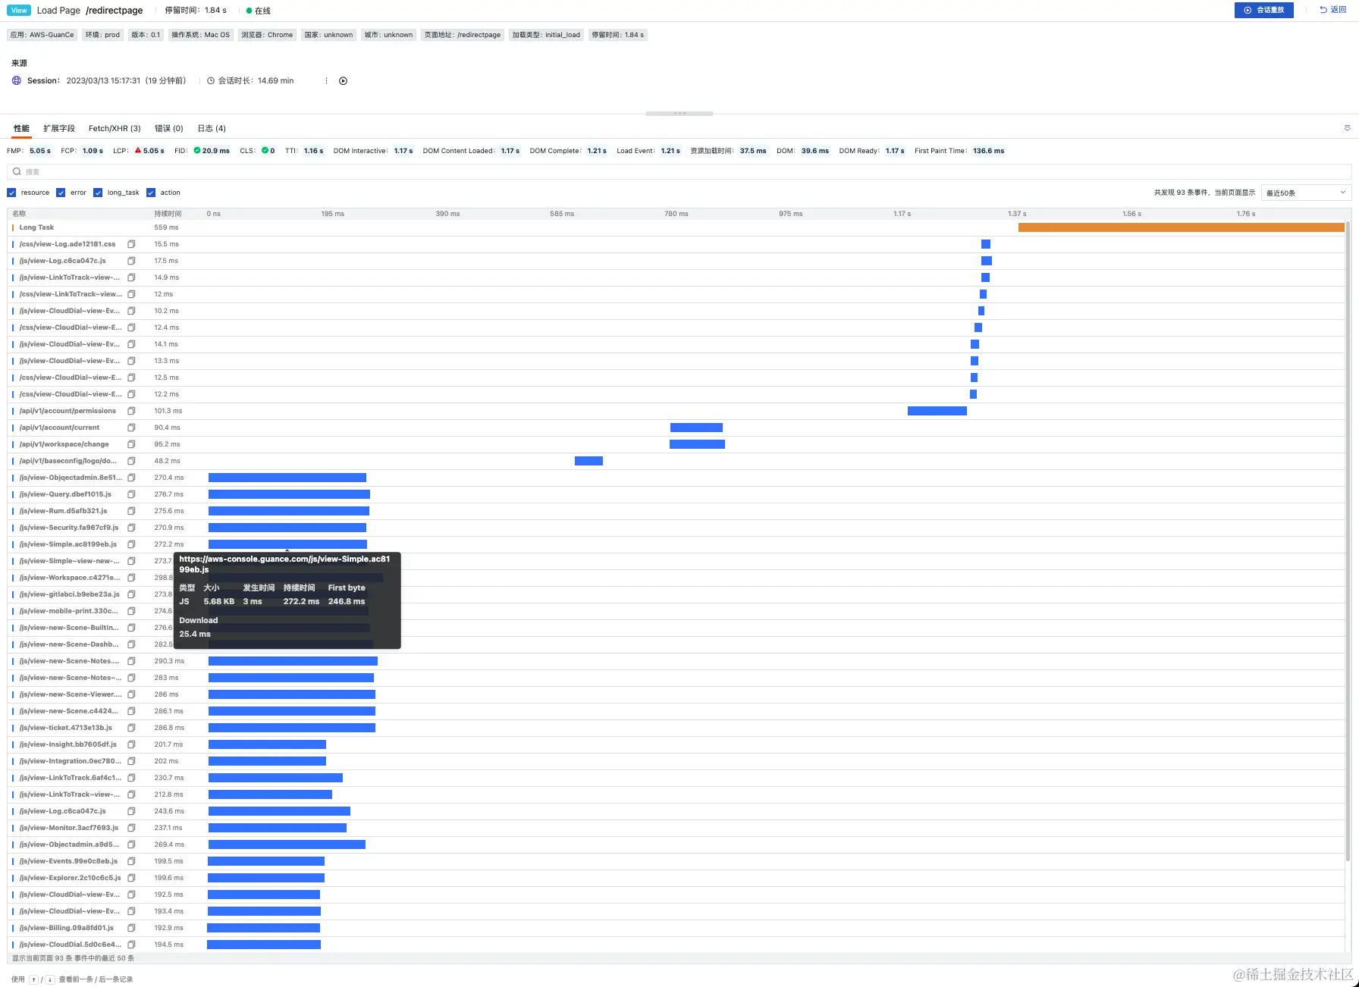Image resolution: width=1359 pixels, height=987 pixels.
Task: Click copy icon for /api/v1/workspace/change row
Action: point(131,444)
